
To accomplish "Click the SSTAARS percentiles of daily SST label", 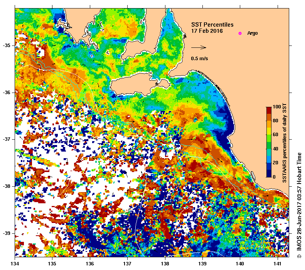I will [285, 143].
